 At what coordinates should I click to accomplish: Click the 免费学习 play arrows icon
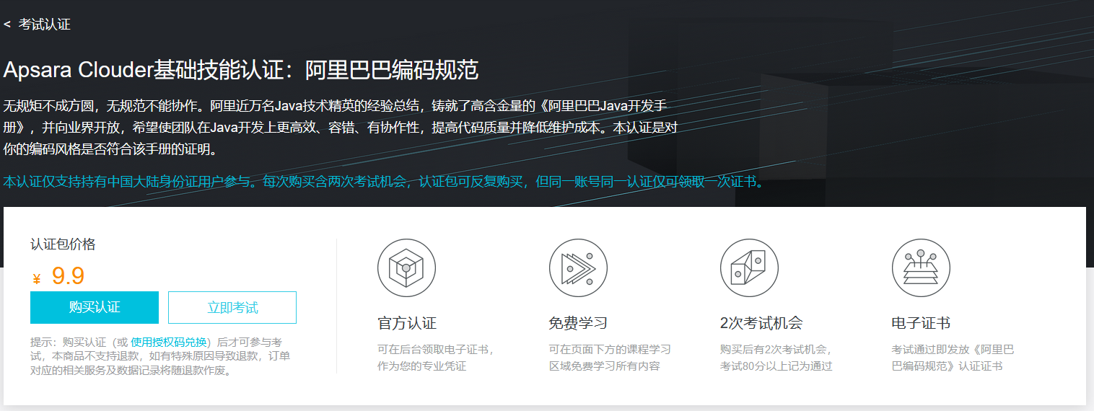click(x=578, y=268)
